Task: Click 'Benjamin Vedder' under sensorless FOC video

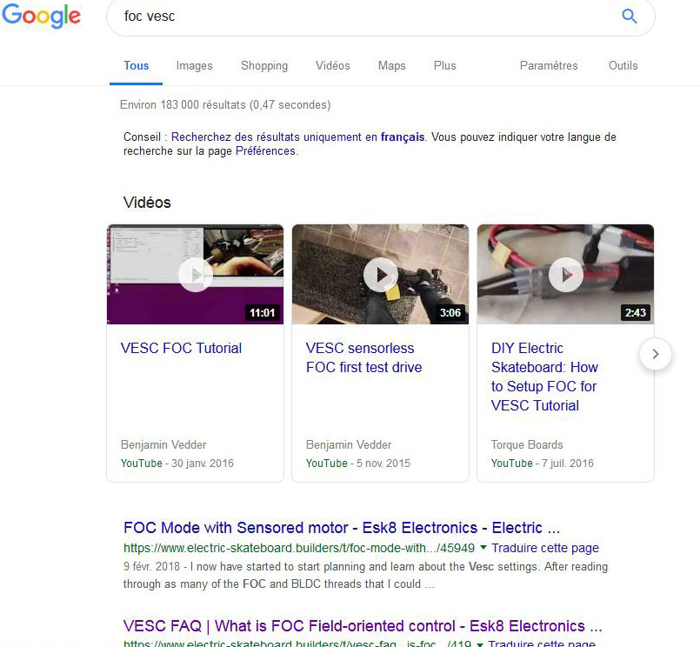Action: pyautogui.click(x=349, y=444)
